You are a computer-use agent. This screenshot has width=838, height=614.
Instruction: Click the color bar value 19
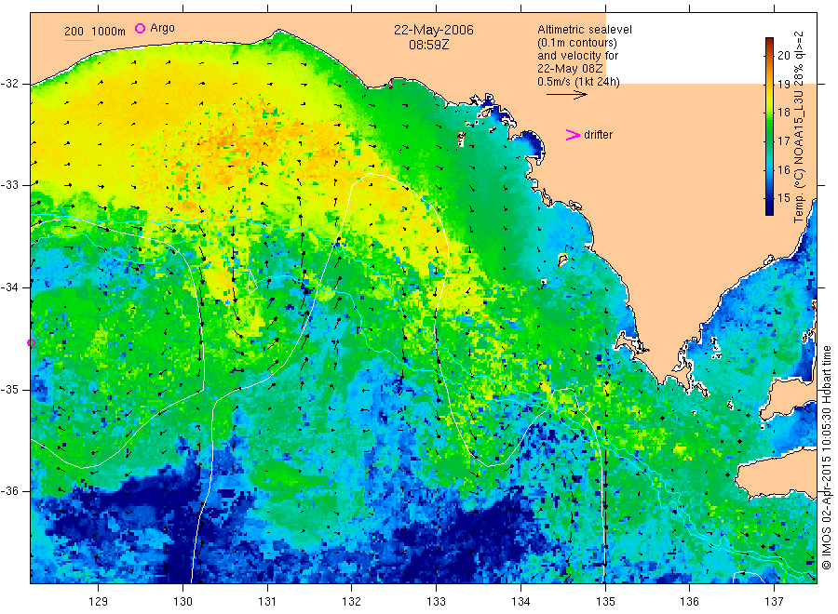784,84
